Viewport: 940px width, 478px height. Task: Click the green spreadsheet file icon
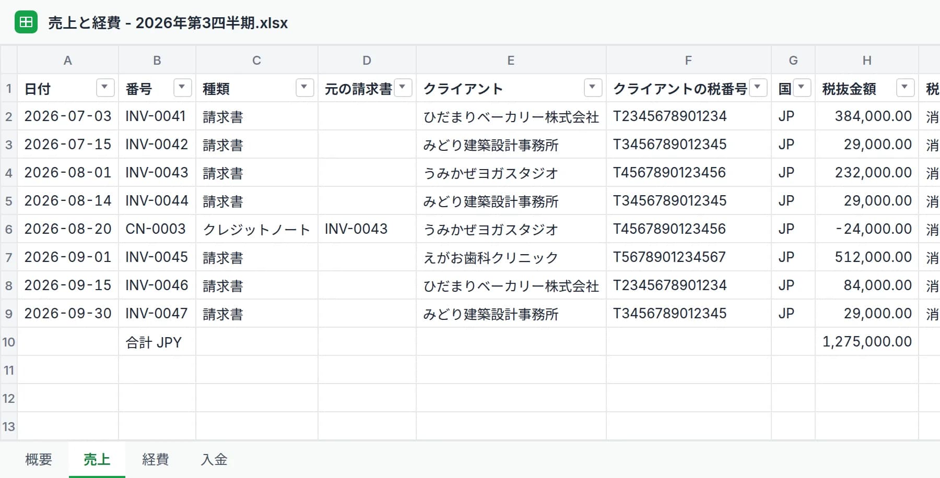pyautogui.click(x=26, y=22)
